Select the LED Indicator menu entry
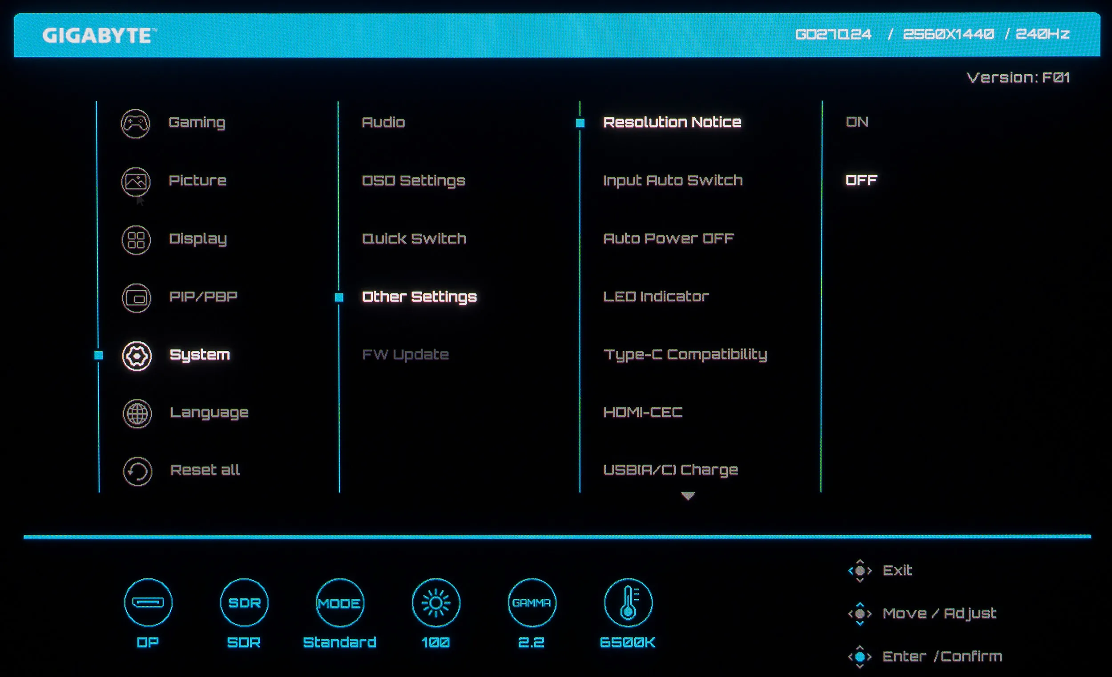 (x=656, y=296)
